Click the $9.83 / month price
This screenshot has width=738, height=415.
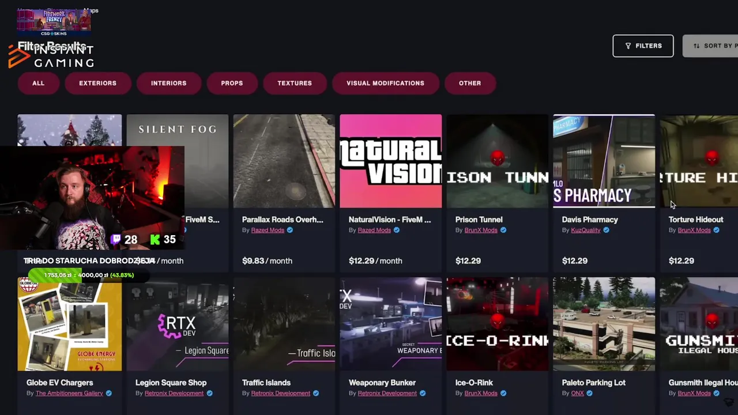coord(267,261)
